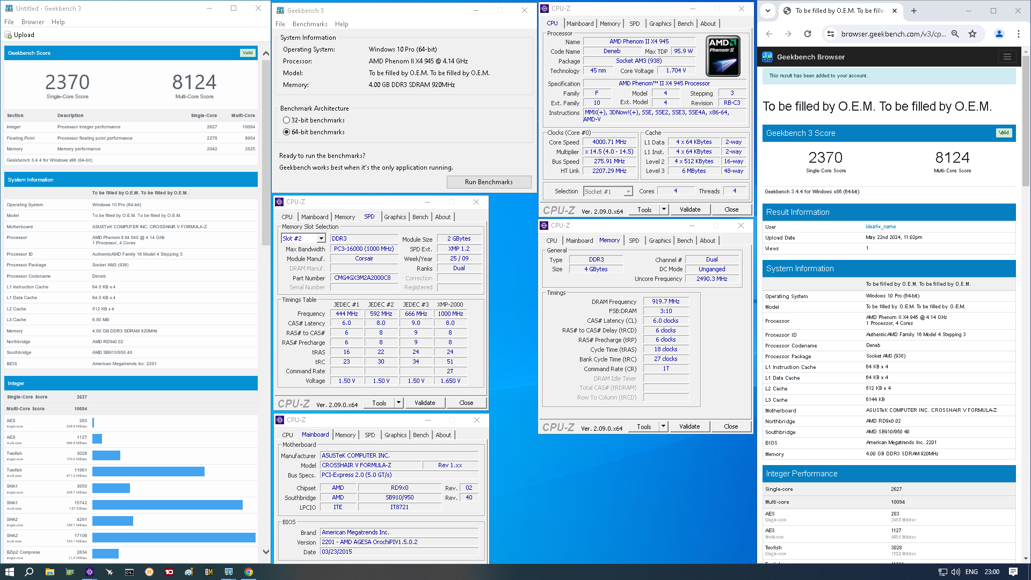Open File Explorer from taskbar
This screenshot has width=1031, height=580.
click(49, 572)
